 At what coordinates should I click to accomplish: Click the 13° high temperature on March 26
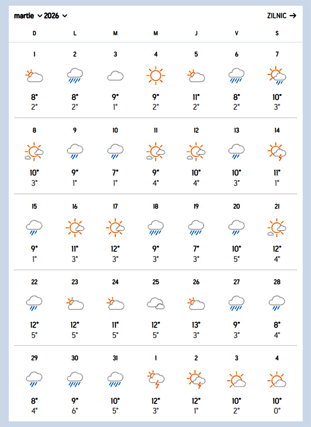click(196, 325)
